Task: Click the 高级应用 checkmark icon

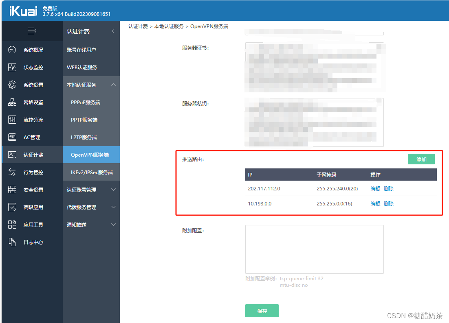Action: tap(12, 207)
